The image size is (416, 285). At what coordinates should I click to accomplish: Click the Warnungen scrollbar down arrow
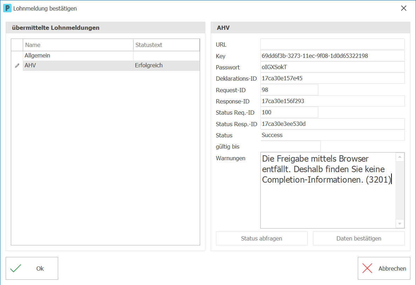click(x=400, y=223)
